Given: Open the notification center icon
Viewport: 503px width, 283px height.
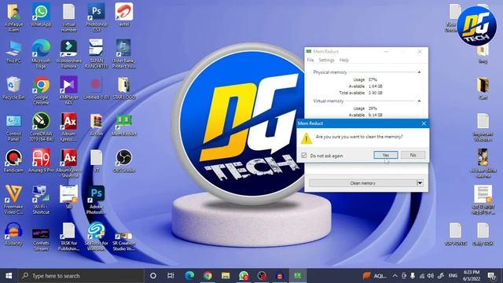Looking at the screenshot, I should tap(491, 276).
